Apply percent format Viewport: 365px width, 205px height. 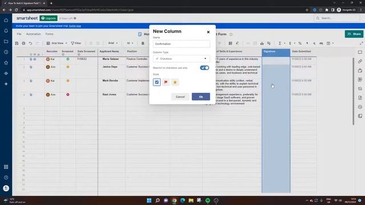click(300, 43)
